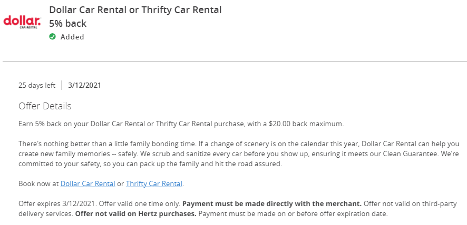Click the '25 days left' indicator

coord(37,85)
